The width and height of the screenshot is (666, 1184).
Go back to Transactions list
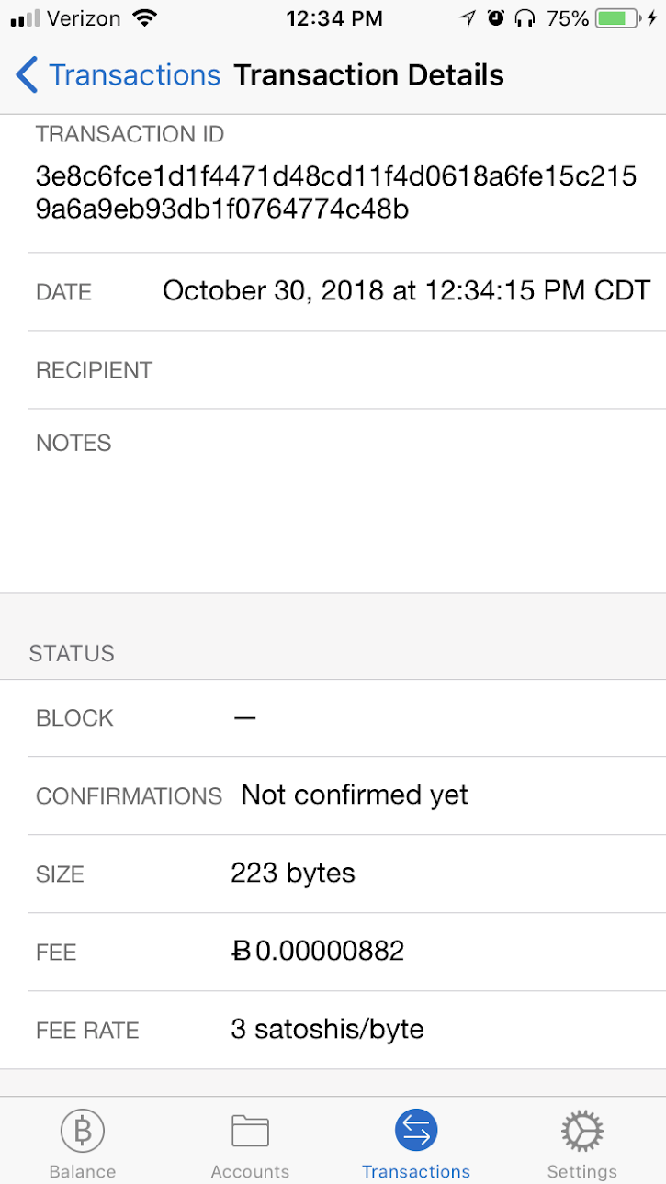coord(134,74)
